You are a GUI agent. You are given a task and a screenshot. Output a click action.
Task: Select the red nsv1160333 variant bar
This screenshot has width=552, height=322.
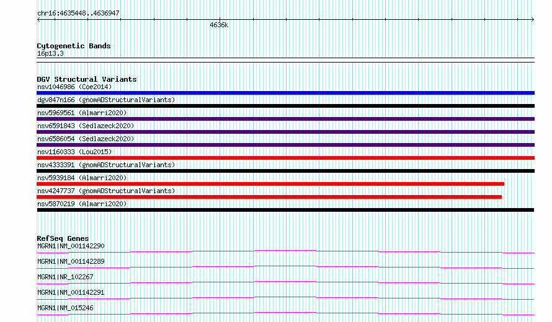(285, 158)
